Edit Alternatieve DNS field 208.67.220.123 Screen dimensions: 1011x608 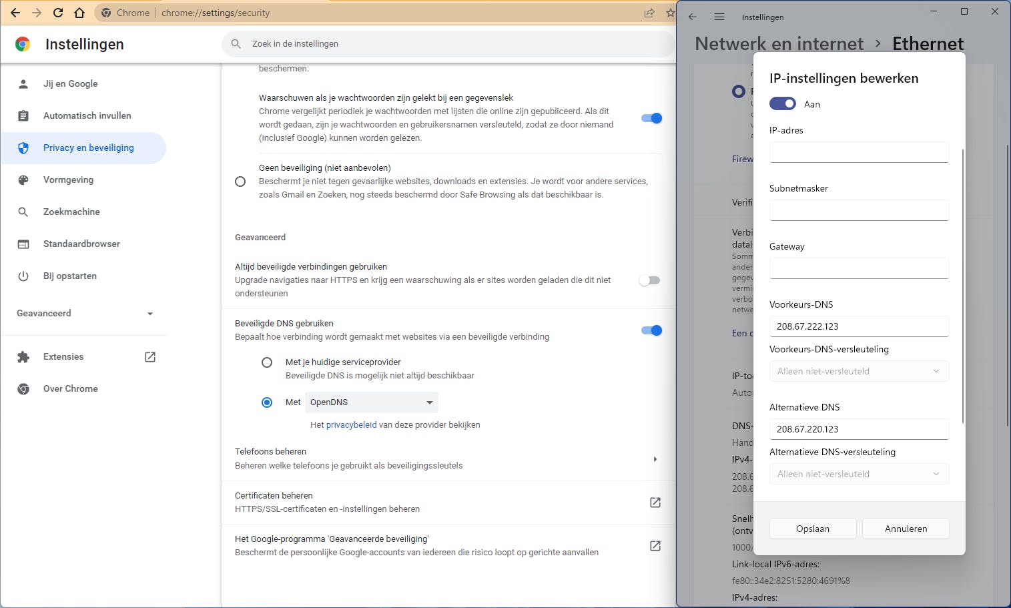tap(859, 429)
